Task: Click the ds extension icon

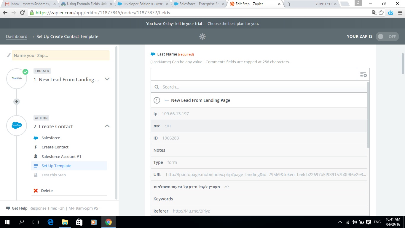Action: [391, 13]
